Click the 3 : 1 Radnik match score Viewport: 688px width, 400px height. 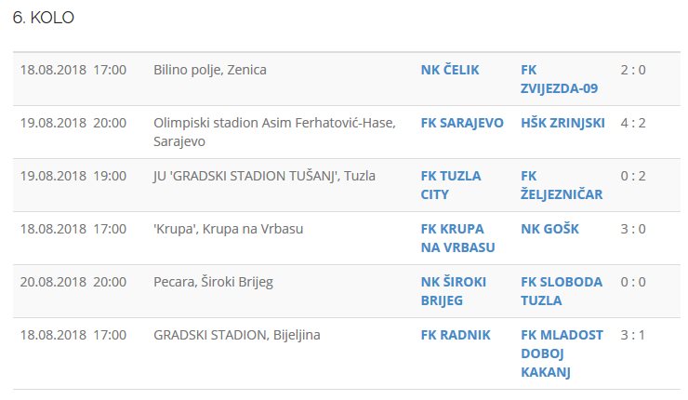pyautogui.click(x=632, y=335)
